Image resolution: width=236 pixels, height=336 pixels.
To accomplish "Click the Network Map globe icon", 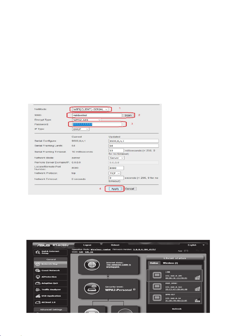I will [x=38, y=264].
